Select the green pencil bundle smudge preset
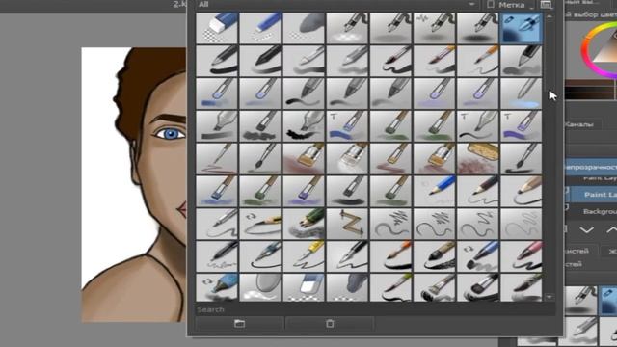Screen dimensions: 617x347 (304, 224)
